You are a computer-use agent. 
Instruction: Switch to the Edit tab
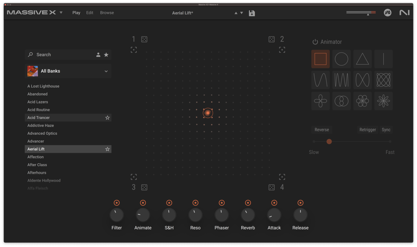(x=90, y=12)
